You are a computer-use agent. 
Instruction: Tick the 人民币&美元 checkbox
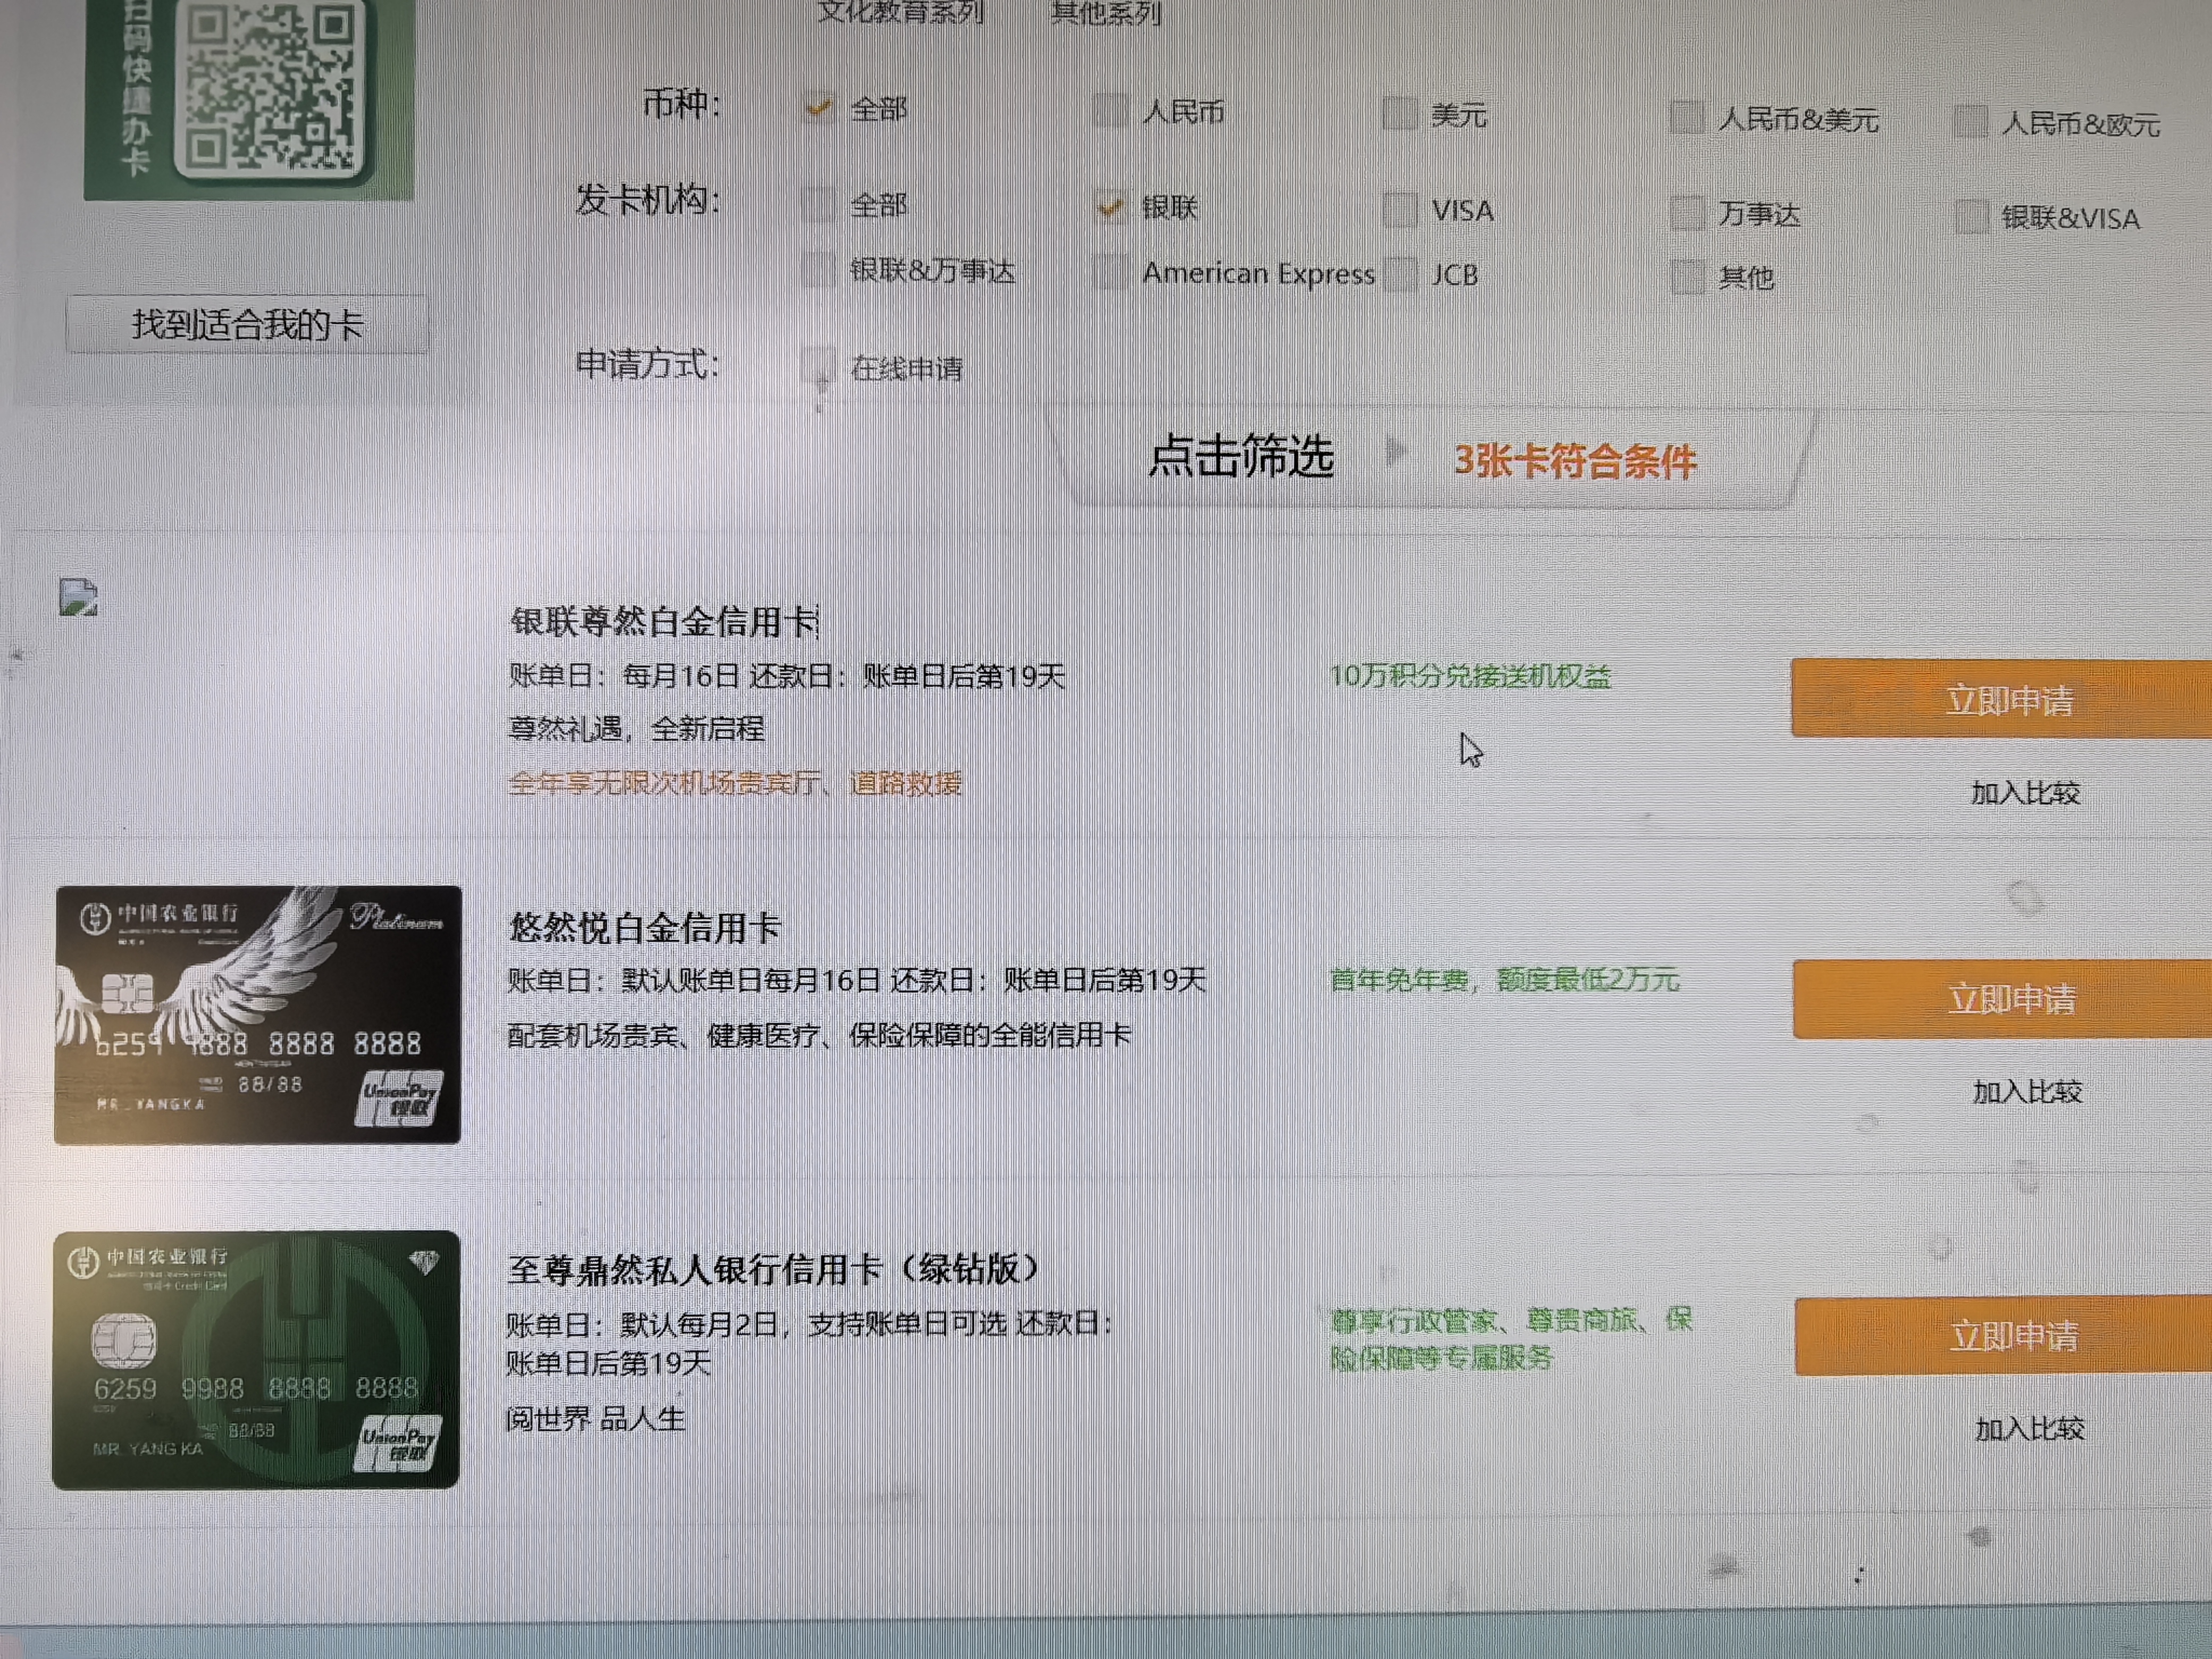pyautogui.click(x=1686, y=117)
